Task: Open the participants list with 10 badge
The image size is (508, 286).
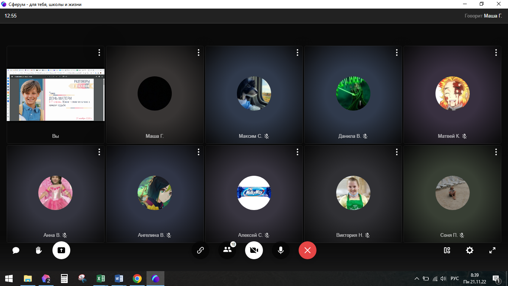Action: (x=227, y=250)
